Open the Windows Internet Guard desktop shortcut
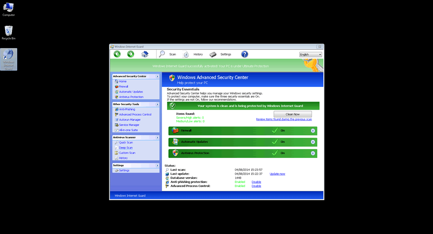The height and width of the screenshot is (234, 433). click(9, 59)
